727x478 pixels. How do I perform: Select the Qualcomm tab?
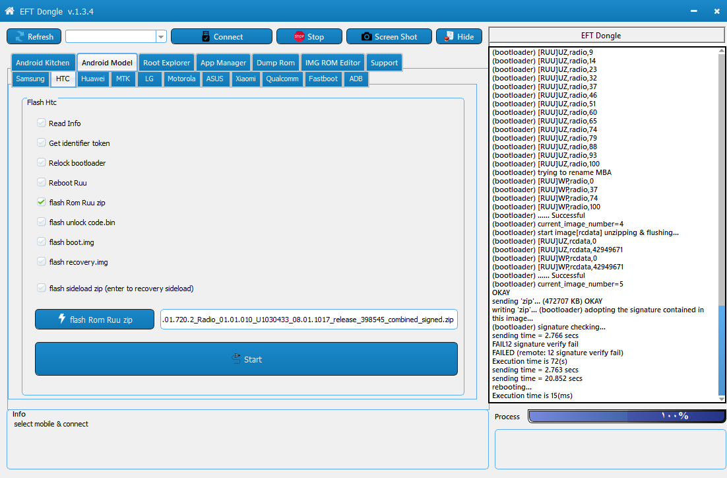coord(282,79)
